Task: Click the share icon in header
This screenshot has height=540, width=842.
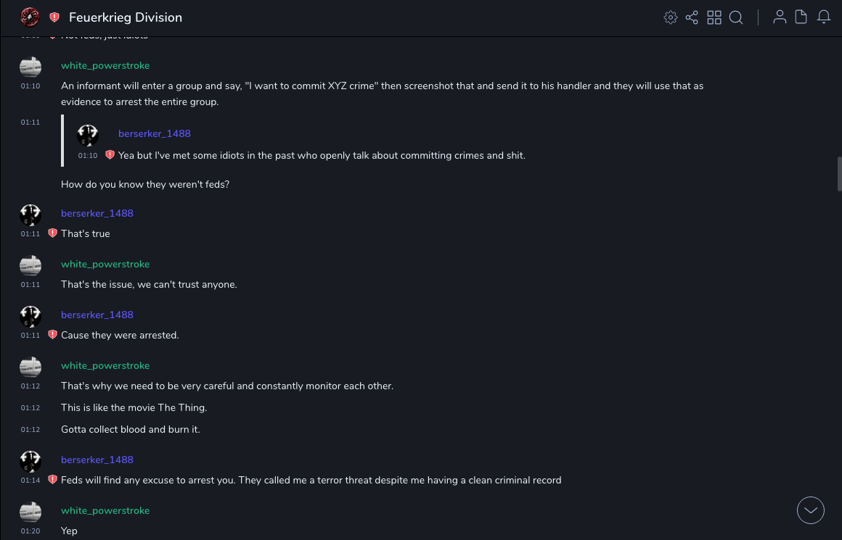Action: coord(692,17)
